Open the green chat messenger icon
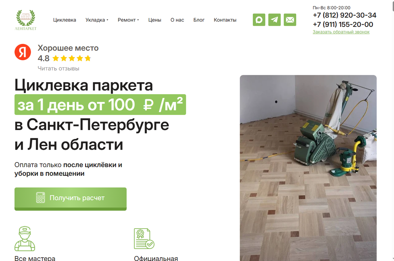This screenshot has width=394, height=261. coord(259,20)
